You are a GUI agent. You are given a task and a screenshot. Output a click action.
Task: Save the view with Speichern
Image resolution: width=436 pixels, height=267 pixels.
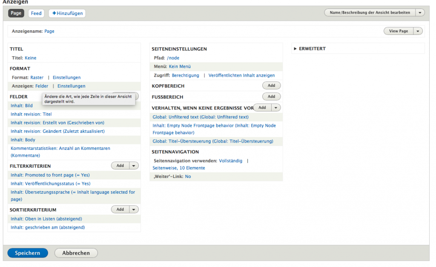[28, 253]
